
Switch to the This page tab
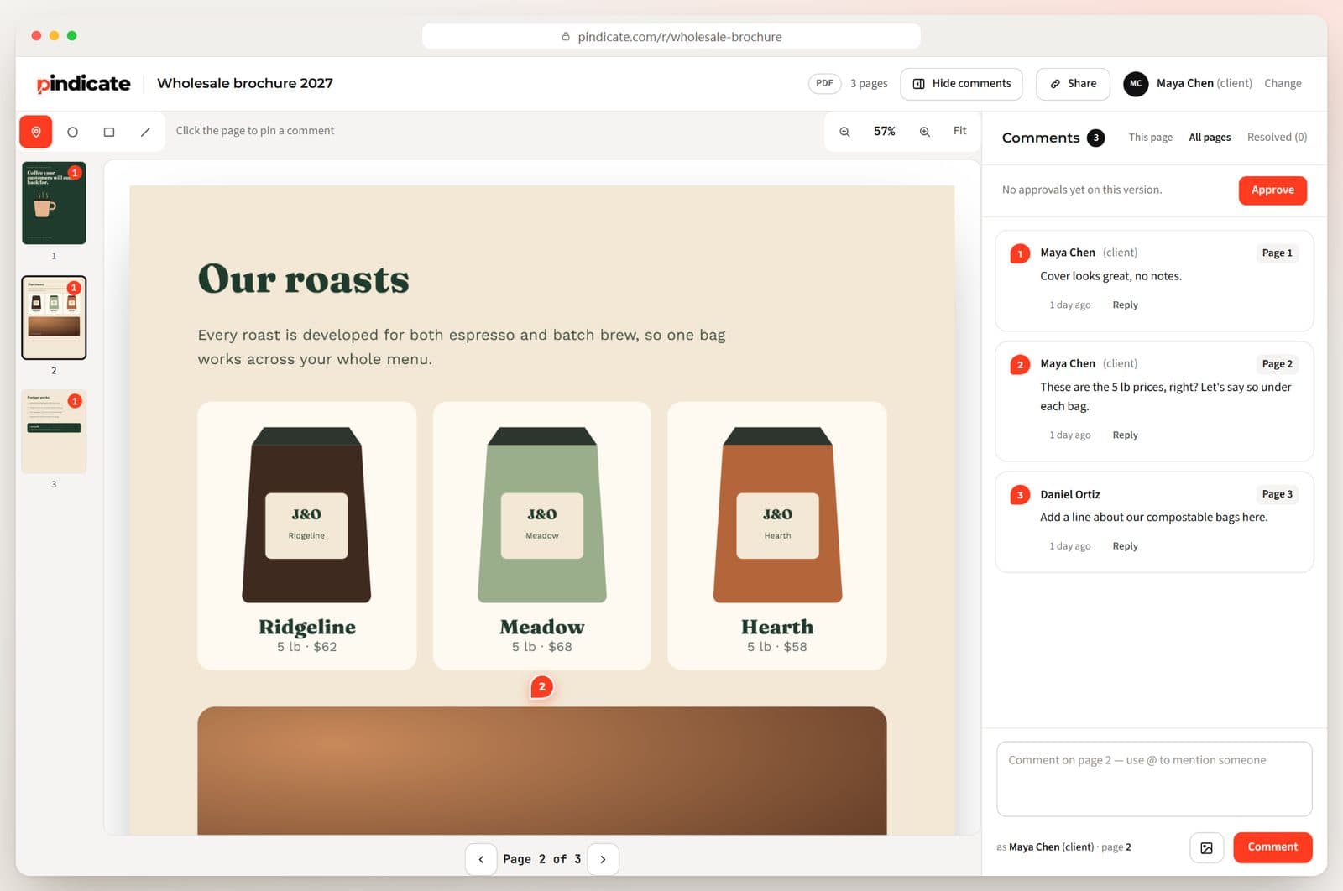click(1150, 138)
